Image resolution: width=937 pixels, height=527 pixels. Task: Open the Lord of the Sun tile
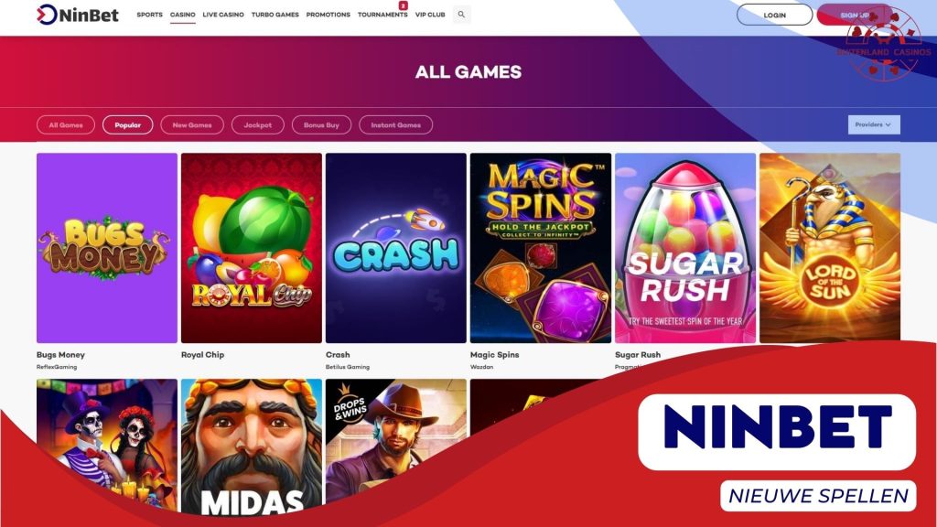click(830, 248)
